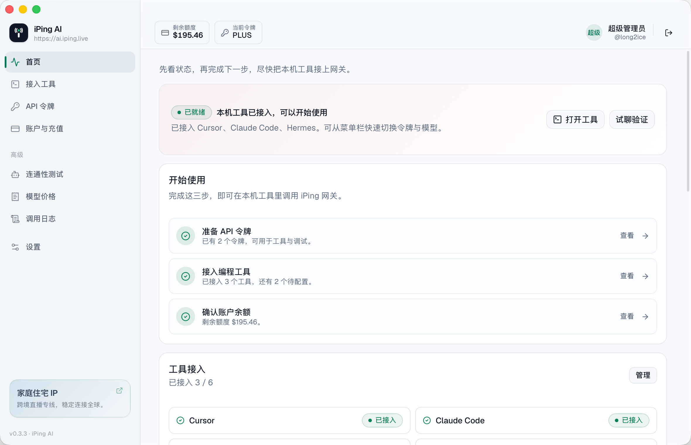The width and height of the screenshot is (691, 445).
Task: Click the vertical scrollbar on the right
Action: 688,121
